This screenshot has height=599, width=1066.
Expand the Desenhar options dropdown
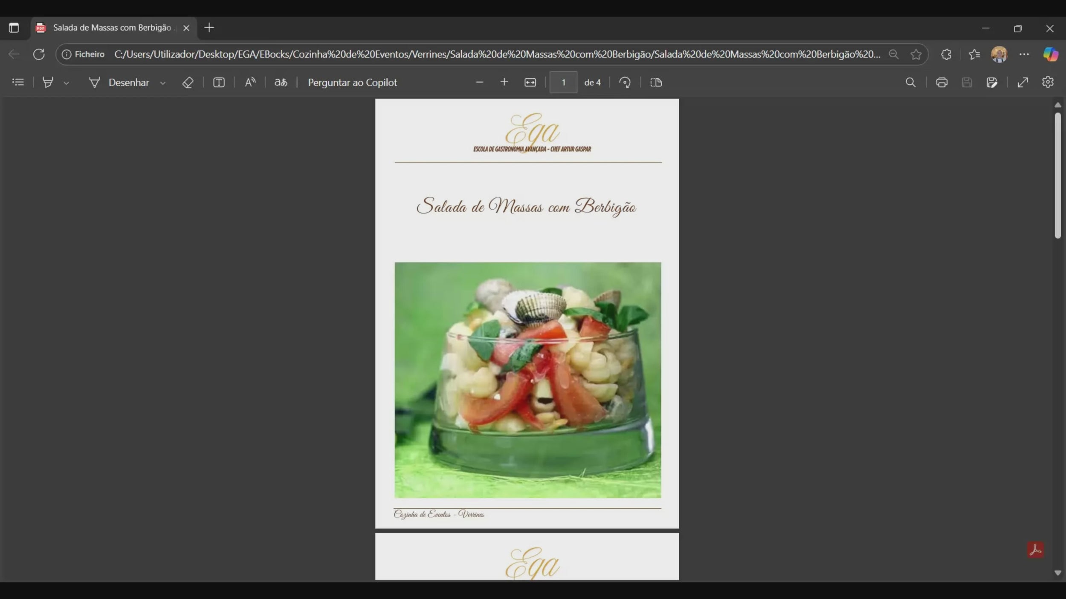(x=162, y=83)
